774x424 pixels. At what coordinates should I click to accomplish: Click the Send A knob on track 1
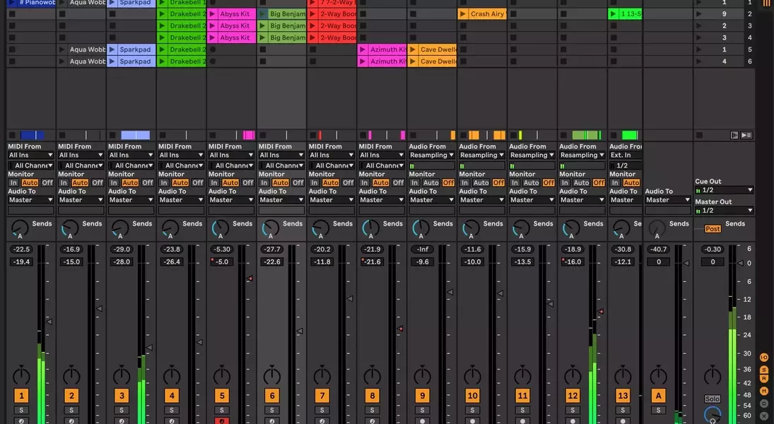tap(19, 228)
